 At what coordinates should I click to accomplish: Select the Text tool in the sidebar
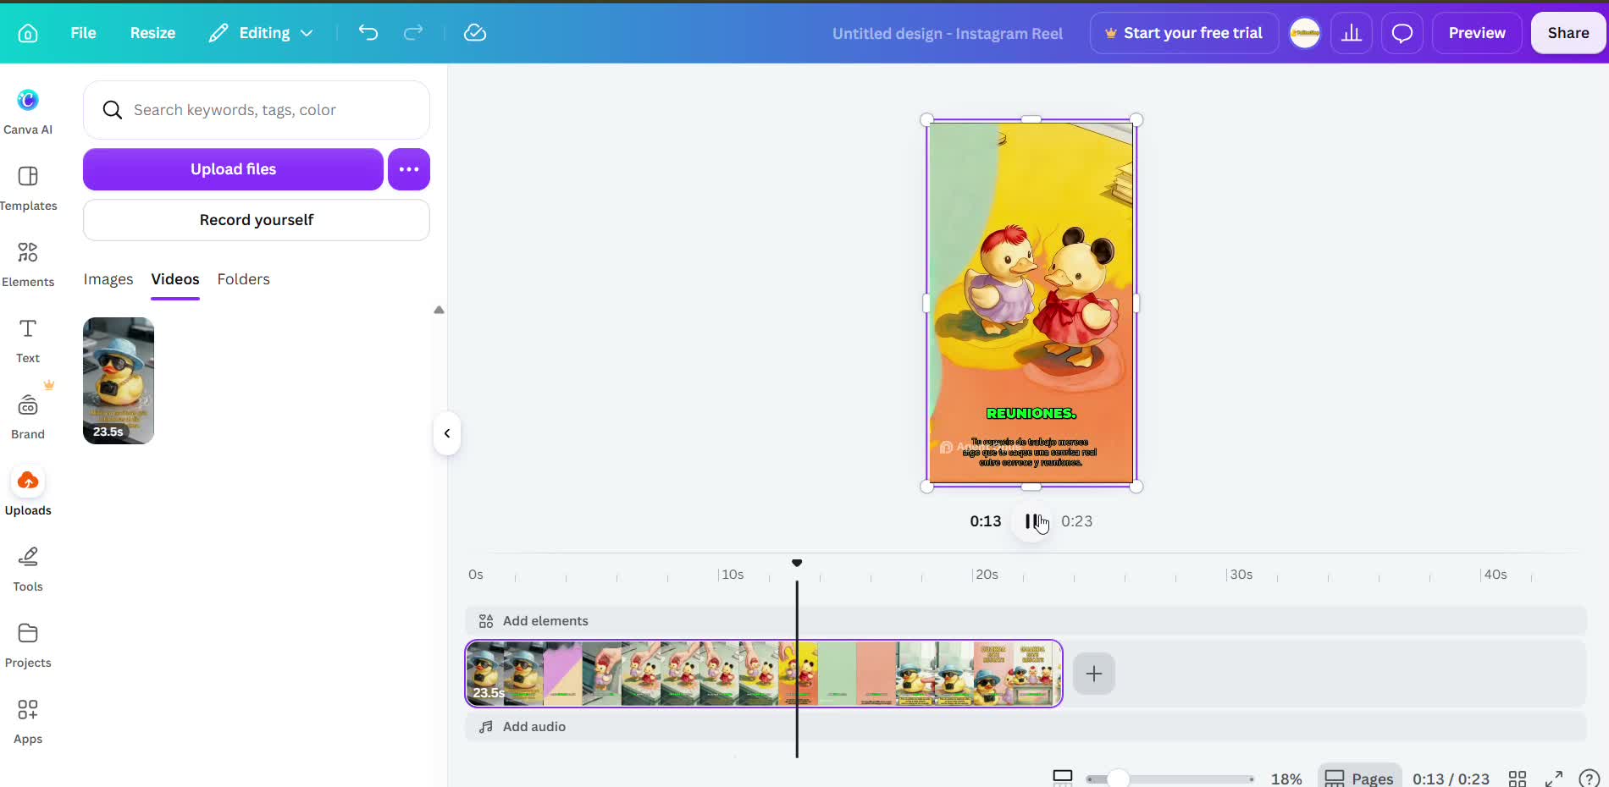(28, 340)
